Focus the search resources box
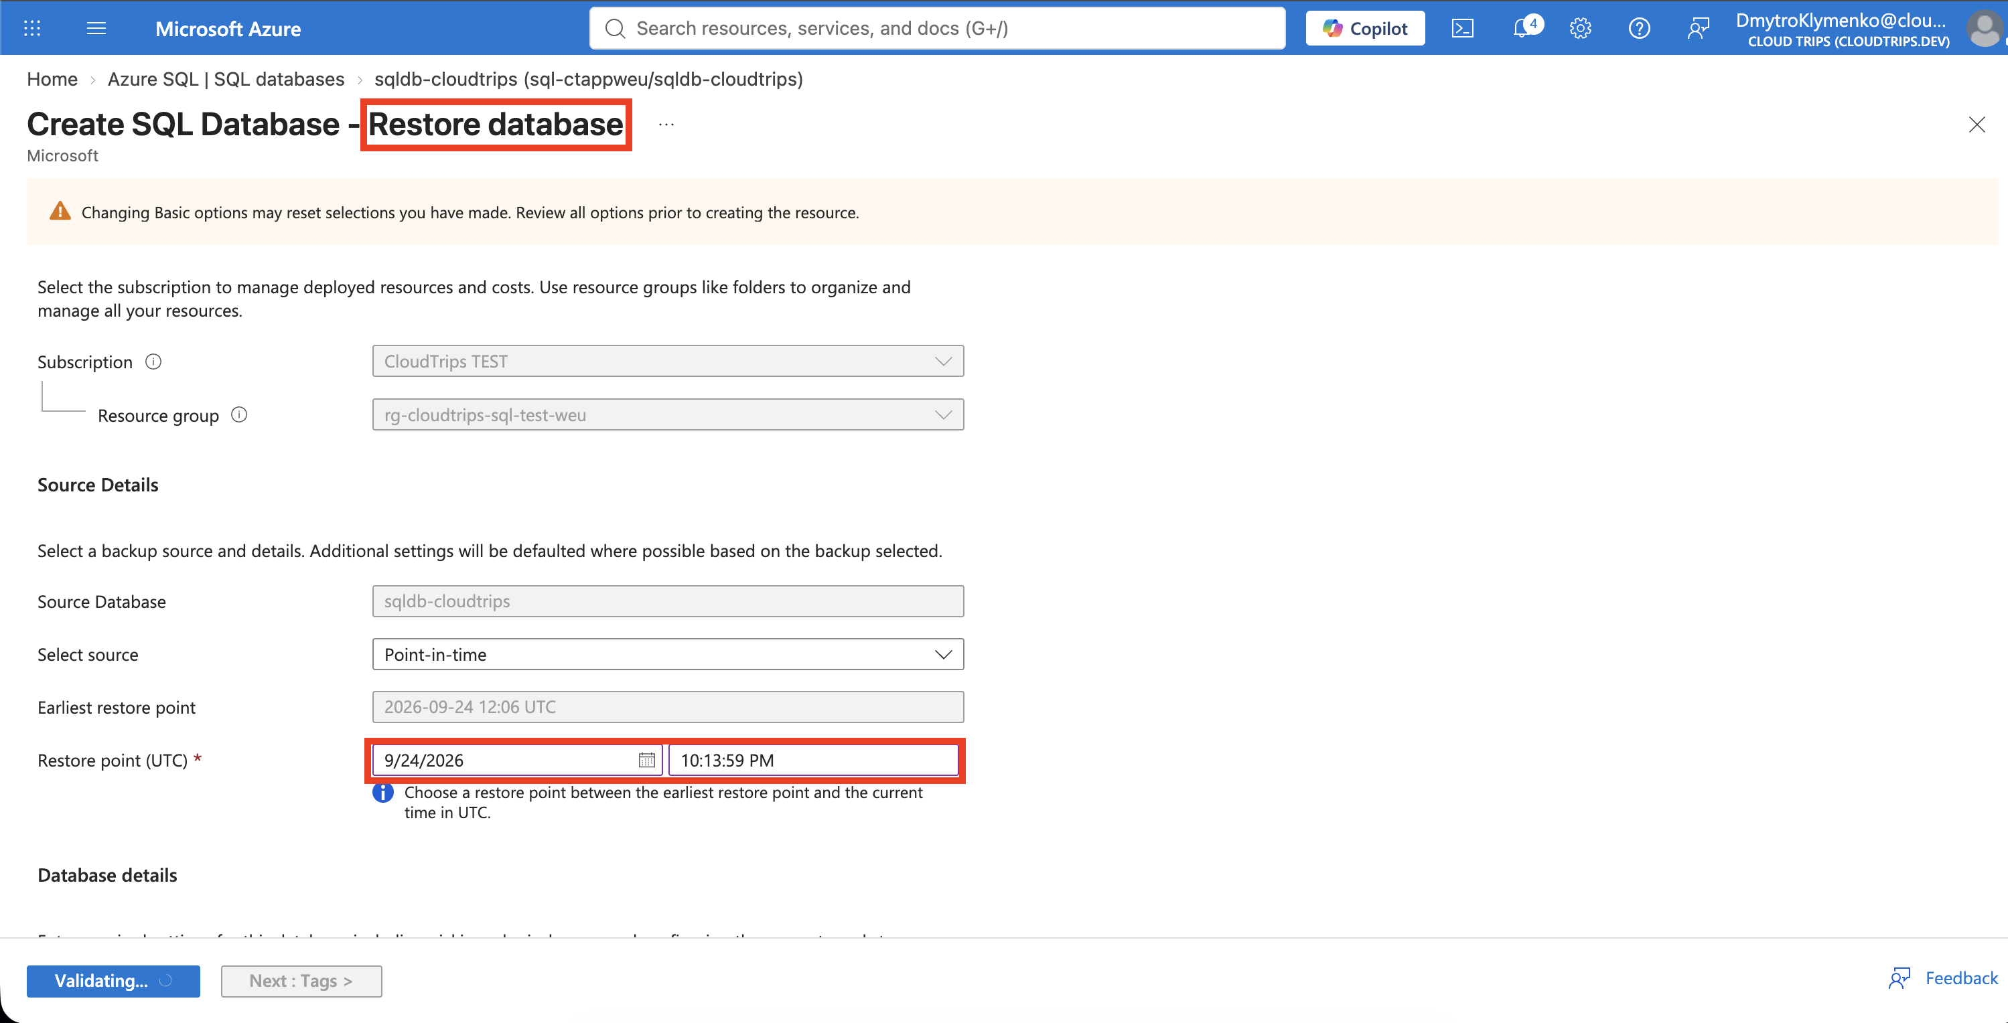2008x1023 pixels. 937,28
